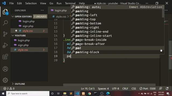Open the Manage gear icon
The height and width of the screenshot is (96, 172).
(5, 80)
